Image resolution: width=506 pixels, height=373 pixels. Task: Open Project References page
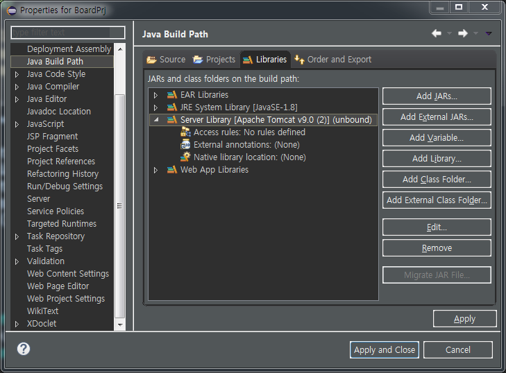pyautogui.click(x=61, y=162)
